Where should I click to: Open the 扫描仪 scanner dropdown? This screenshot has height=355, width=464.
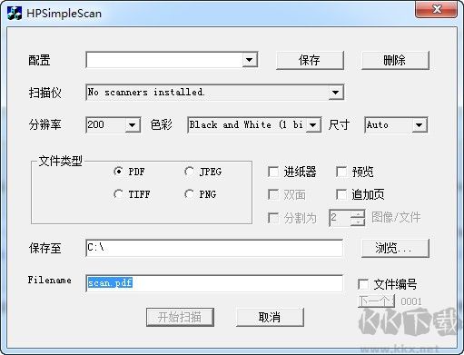pos(335,93)
